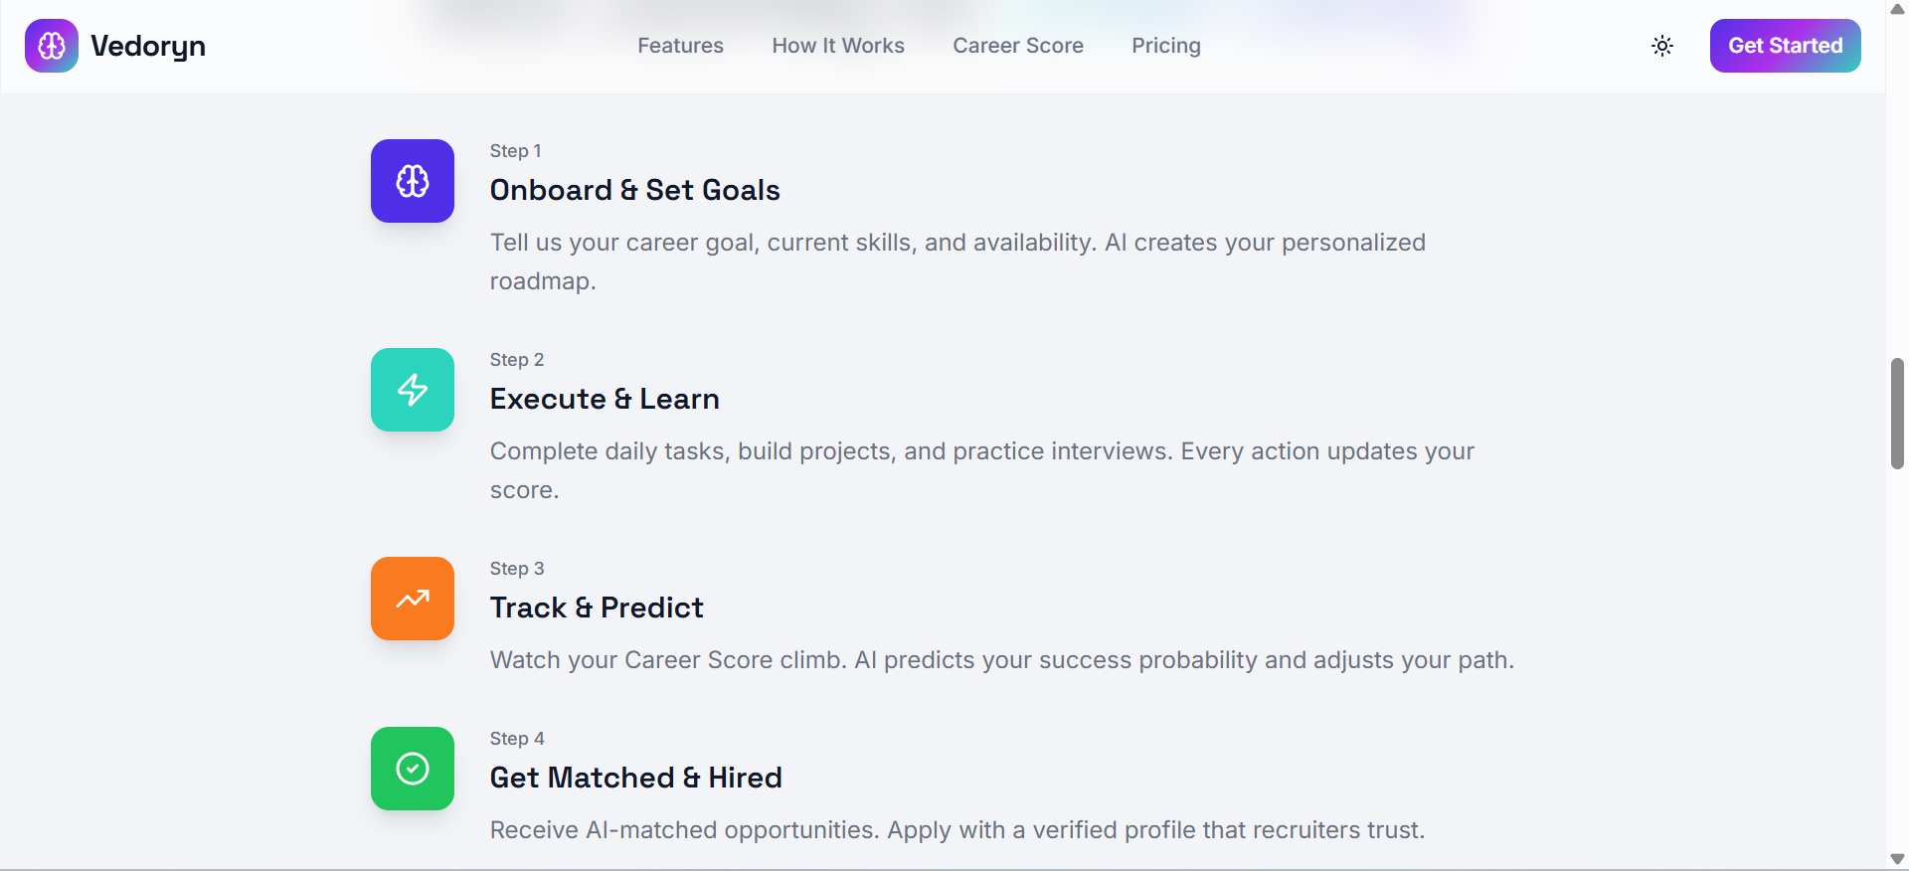Open the Features nav link
This screenshot has width=1909, height=871.
pyautogui.click(x=680, y=46)
